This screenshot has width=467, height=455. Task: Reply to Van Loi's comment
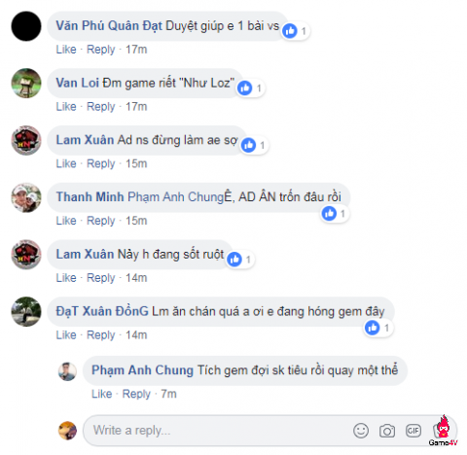[101, 107]
